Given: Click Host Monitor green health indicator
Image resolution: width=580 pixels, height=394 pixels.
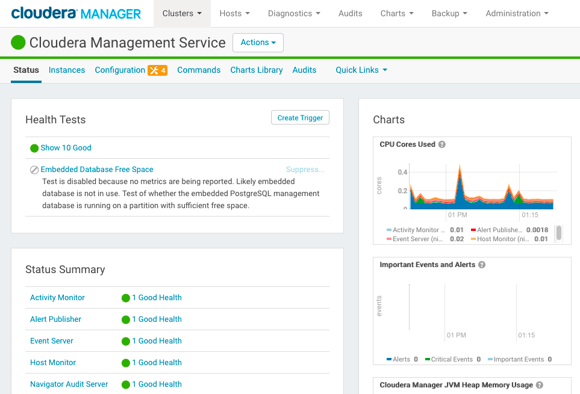Looking at the screenshot, I should [126, 363].
